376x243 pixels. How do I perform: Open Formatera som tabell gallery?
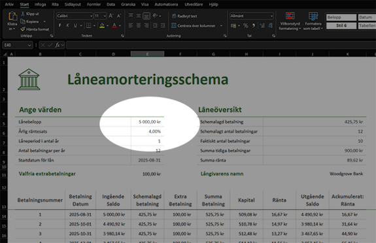(x=313, y=21)
